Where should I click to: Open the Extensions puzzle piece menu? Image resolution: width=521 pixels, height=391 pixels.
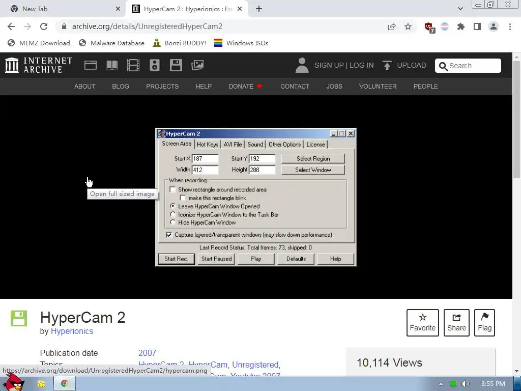[461, 26]
